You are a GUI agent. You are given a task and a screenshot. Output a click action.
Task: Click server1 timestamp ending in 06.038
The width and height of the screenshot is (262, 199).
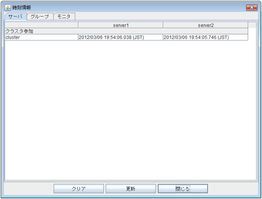click(111, 37)
